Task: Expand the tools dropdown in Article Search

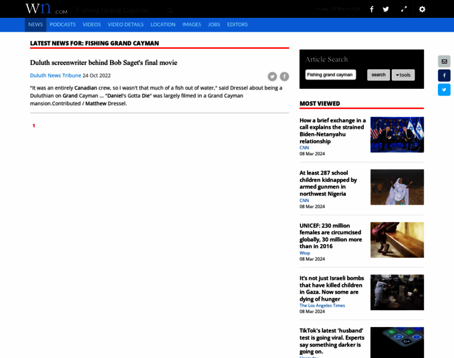Action: point(403,75)
